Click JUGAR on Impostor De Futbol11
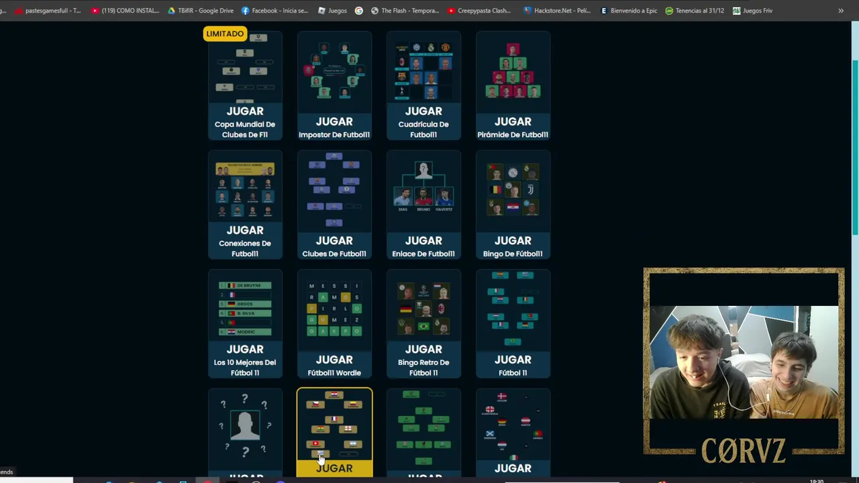The height and width of the screenshot is (483, 859). coord(334,122)
